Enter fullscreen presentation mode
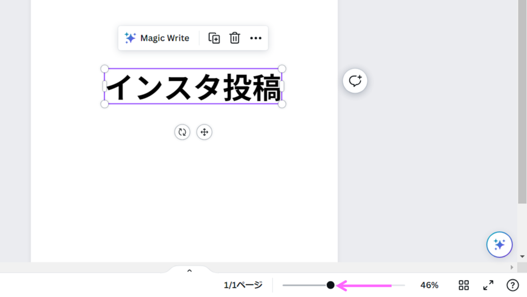 click(488, 285)
